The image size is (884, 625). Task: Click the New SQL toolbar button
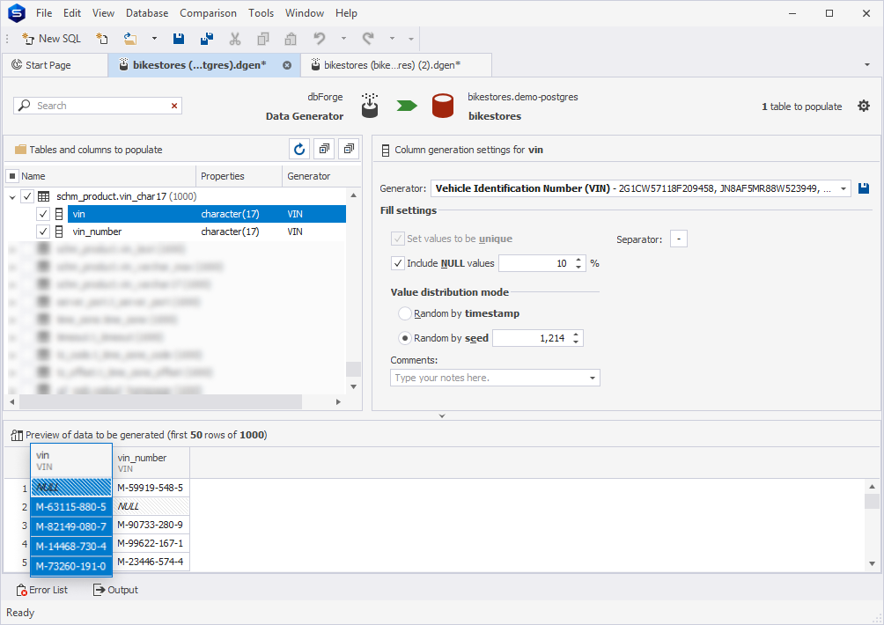click(51, 39)
